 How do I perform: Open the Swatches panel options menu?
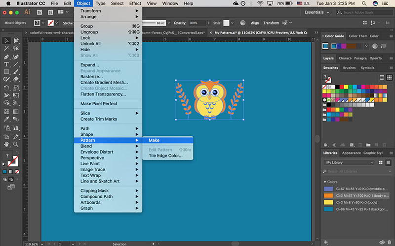tap(391, 68)
